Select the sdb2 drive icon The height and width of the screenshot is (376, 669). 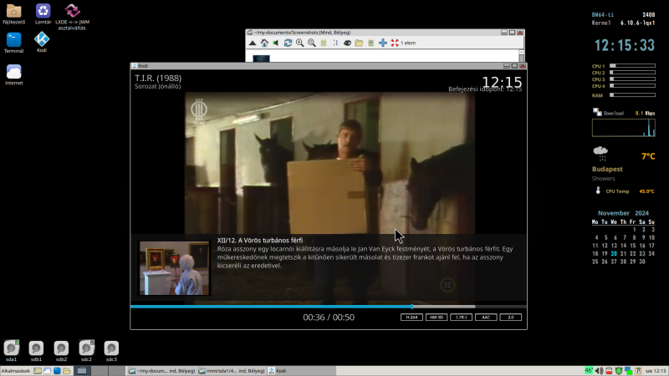pyautogui.click(x=61, y=351)
